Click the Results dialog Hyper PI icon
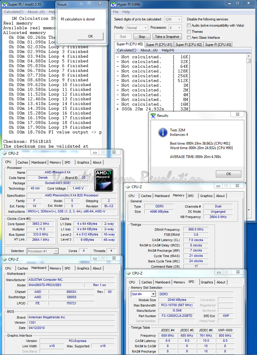The height and width of the screenshot is (355, 257). click(153, 115)
